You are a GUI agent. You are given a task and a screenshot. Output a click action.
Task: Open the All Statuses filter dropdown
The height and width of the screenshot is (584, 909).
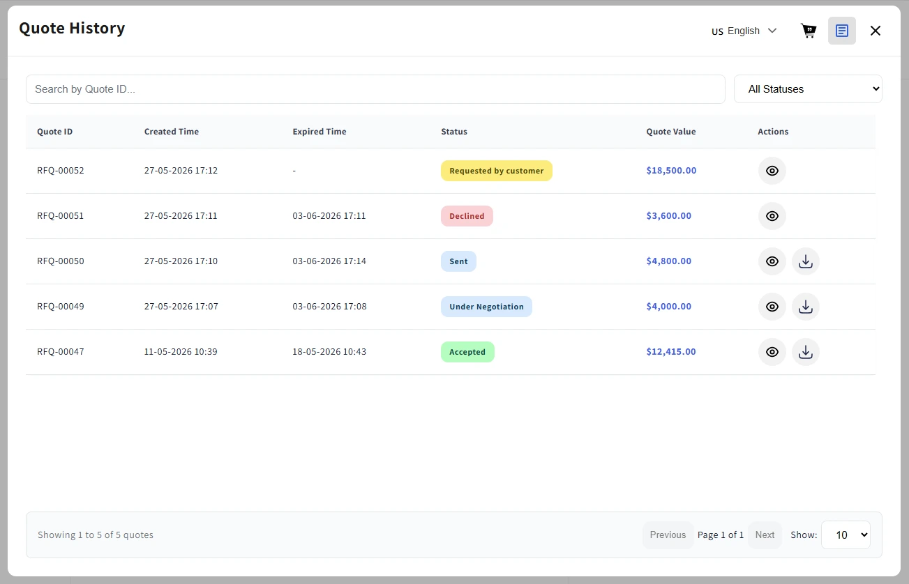(x=808, y=89)
